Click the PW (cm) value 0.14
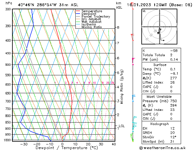 [174, 60]
